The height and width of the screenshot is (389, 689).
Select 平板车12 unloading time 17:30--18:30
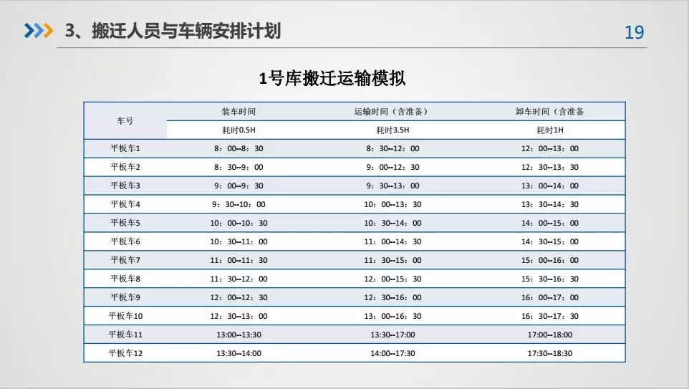pos(549,353)
